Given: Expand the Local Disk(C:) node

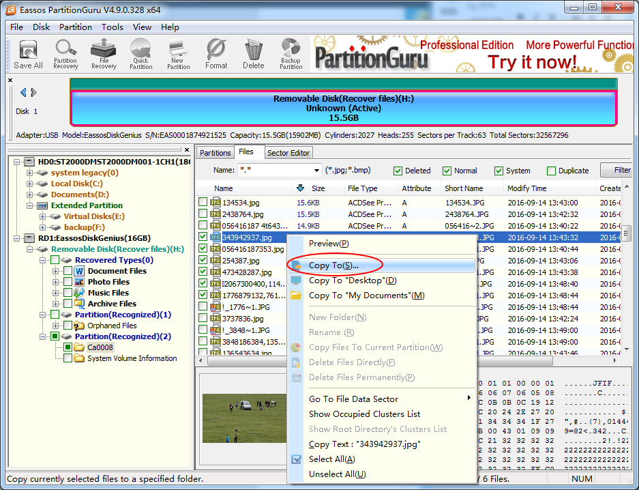Looking at the screenshot, I should 30,184.
